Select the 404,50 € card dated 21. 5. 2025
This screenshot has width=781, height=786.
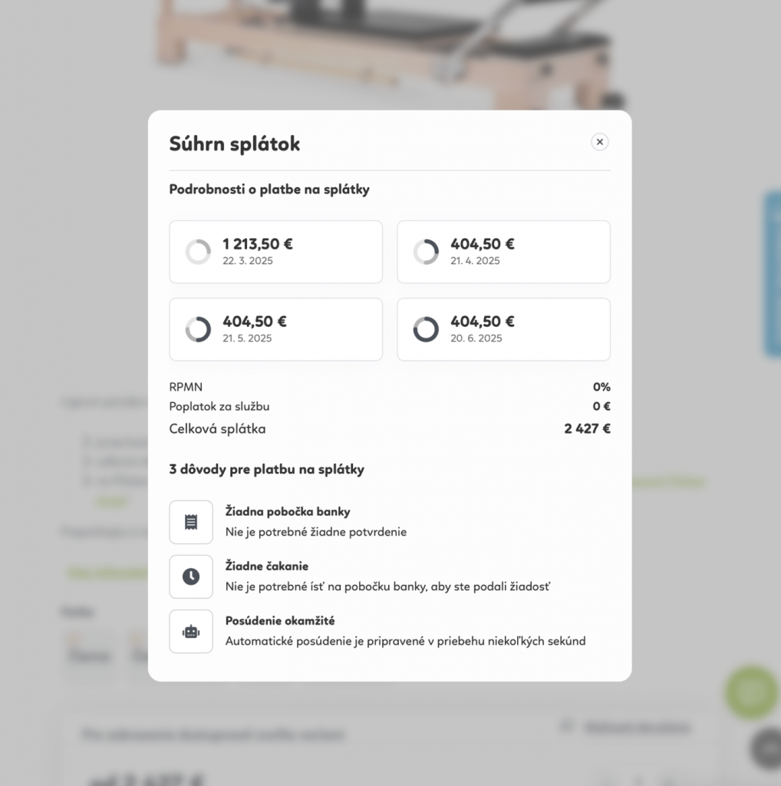click(276, 329)
